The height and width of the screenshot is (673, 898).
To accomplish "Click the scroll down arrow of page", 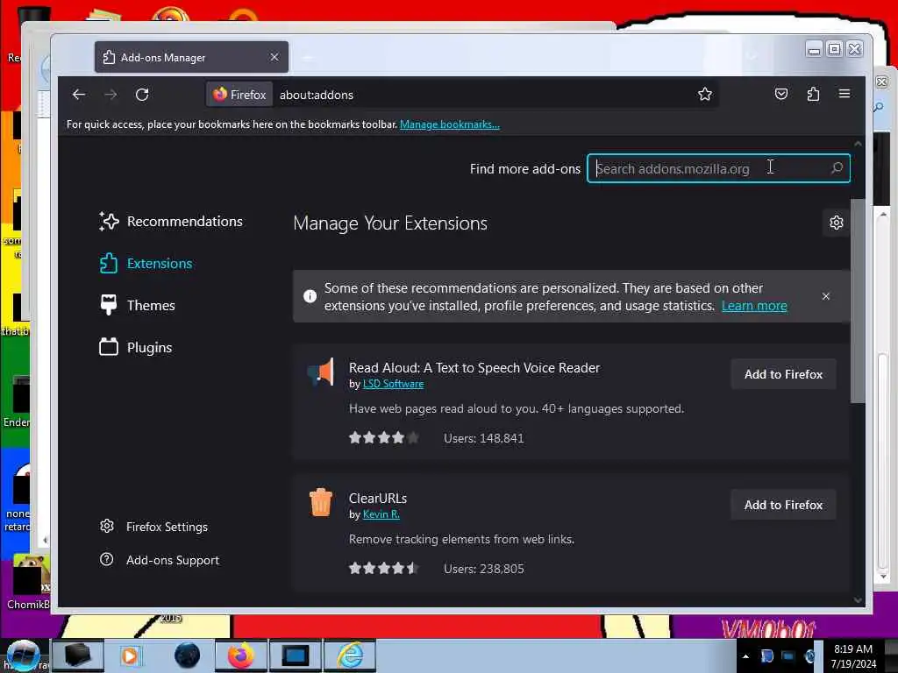I will (858, 599).
